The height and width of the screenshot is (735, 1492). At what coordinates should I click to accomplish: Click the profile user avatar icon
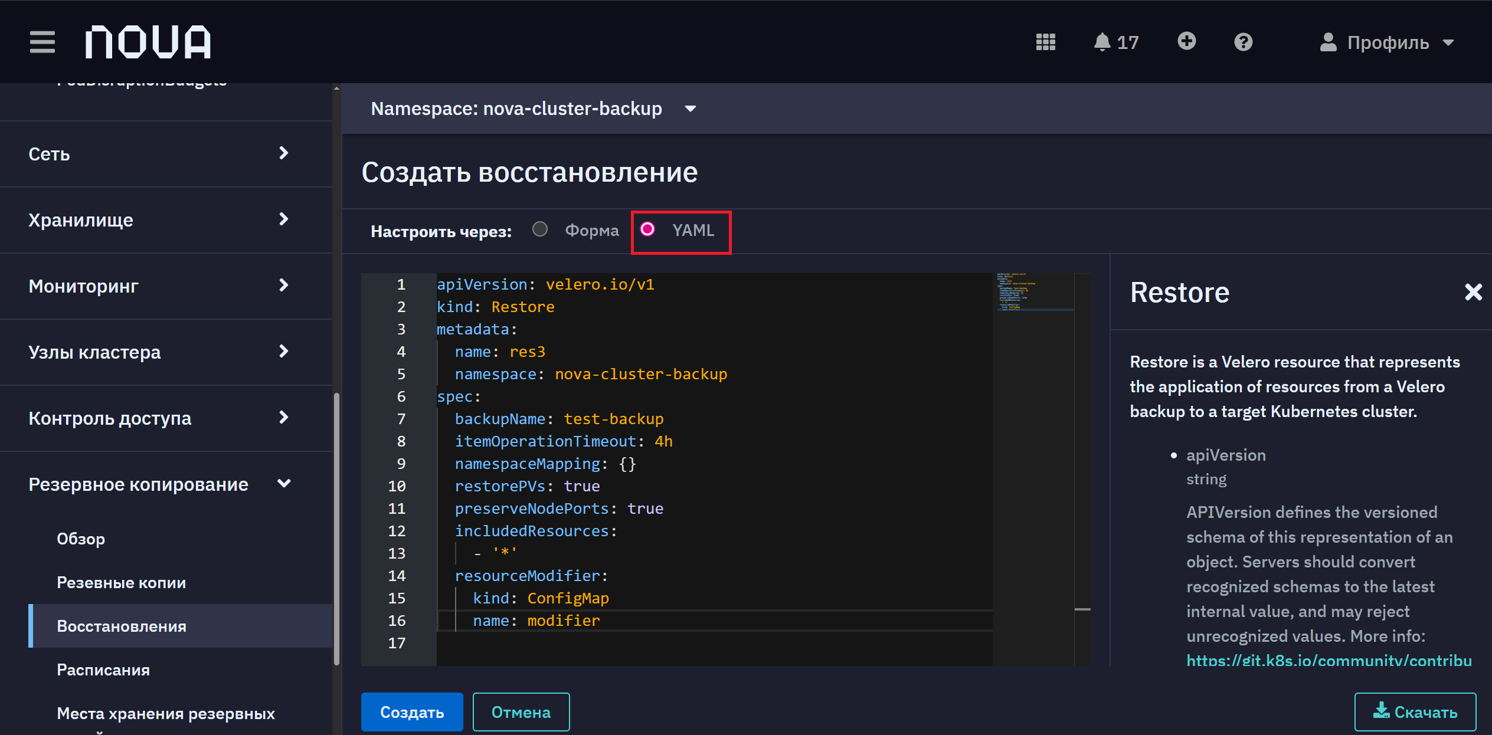(1328, 42)
